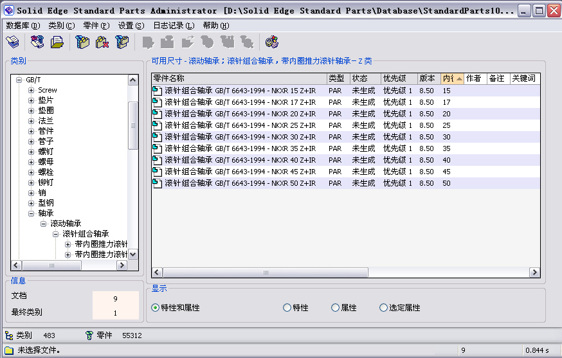Click the part icon of the NKXR 15 Z+IR row
562x358 pixels.
158,91
